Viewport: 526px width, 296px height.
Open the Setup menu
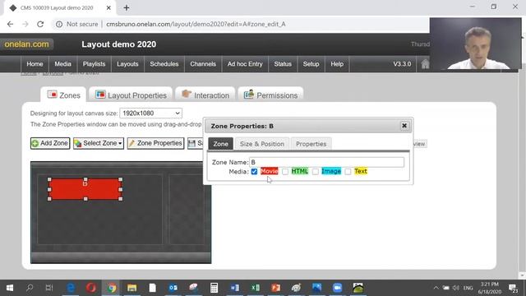click(311, 64)
